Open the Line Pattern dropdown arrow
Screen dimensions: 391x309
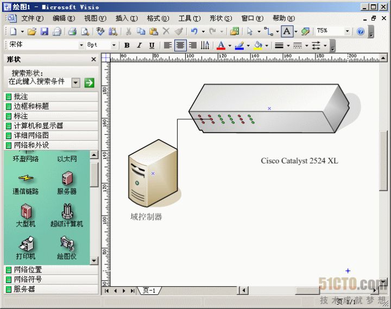(307, 46)
